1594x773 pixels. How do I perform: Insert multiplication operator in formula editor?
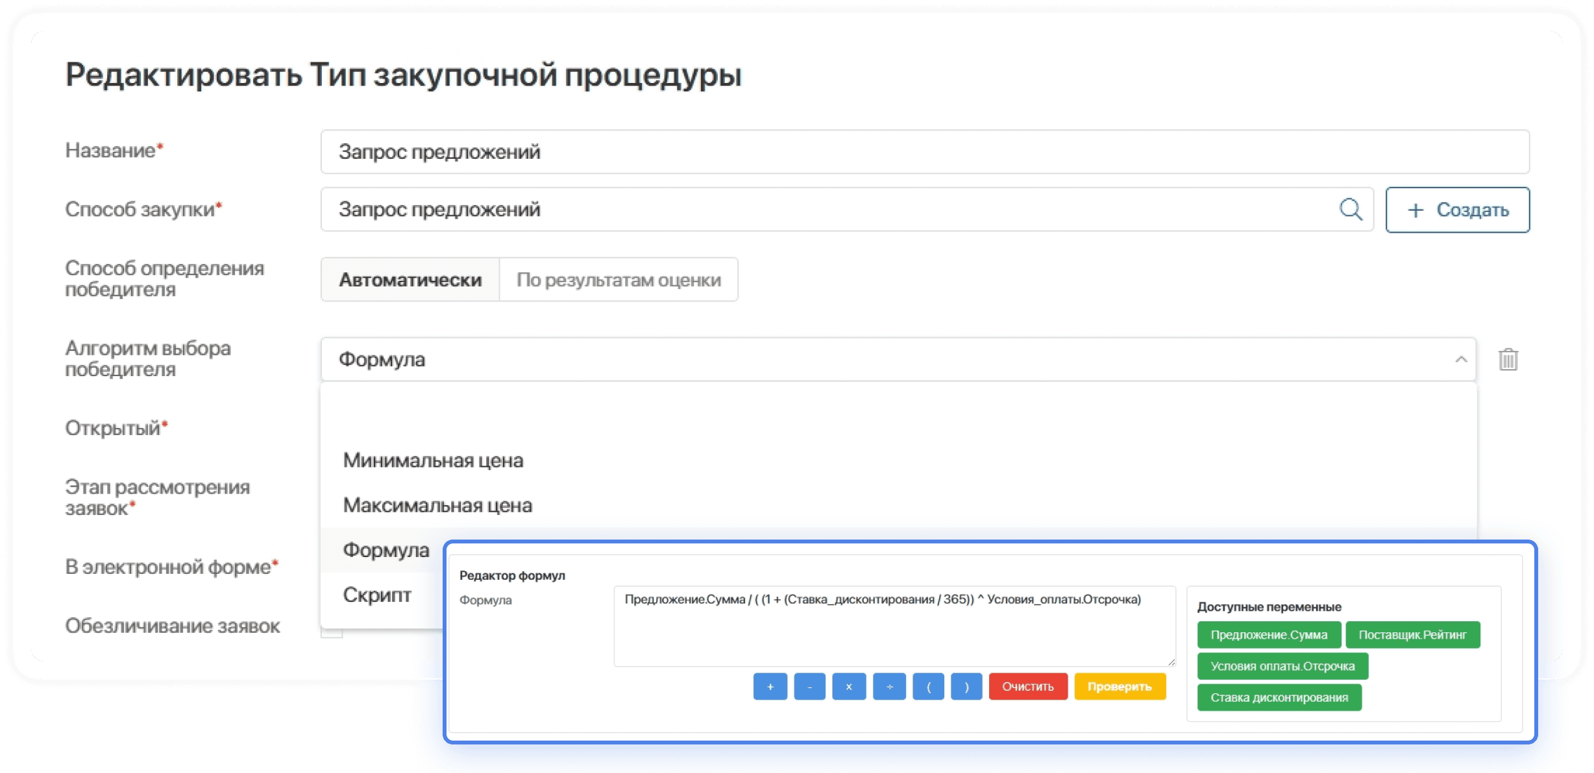click(849, 686)
